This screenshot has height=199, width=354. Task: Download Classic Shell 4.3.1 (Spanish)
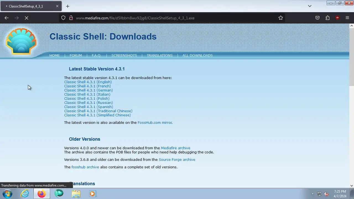[x=88, y=107]
